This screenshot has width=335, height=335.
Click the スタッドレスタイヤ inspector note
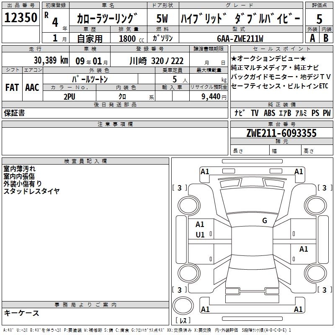32,191
